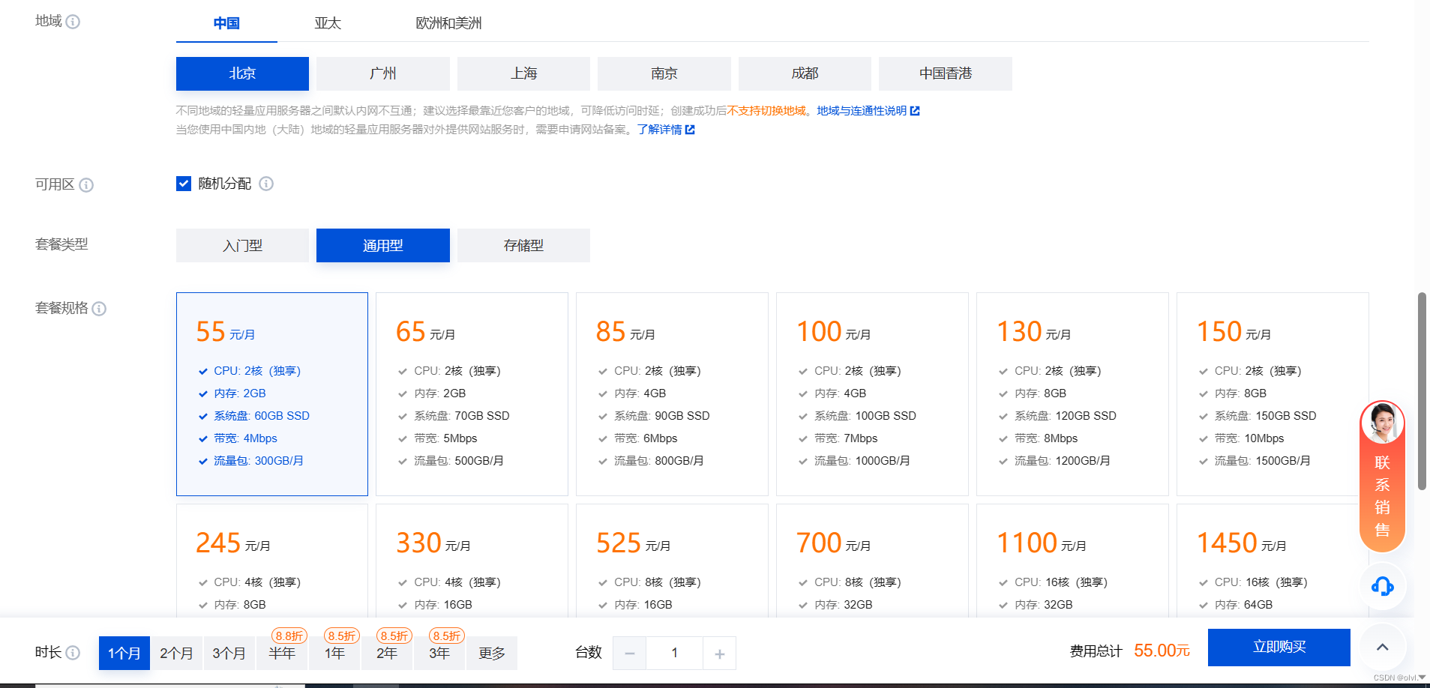Switch to the 亚太 region tab
1430x688 pixels.
coord(328,23)
